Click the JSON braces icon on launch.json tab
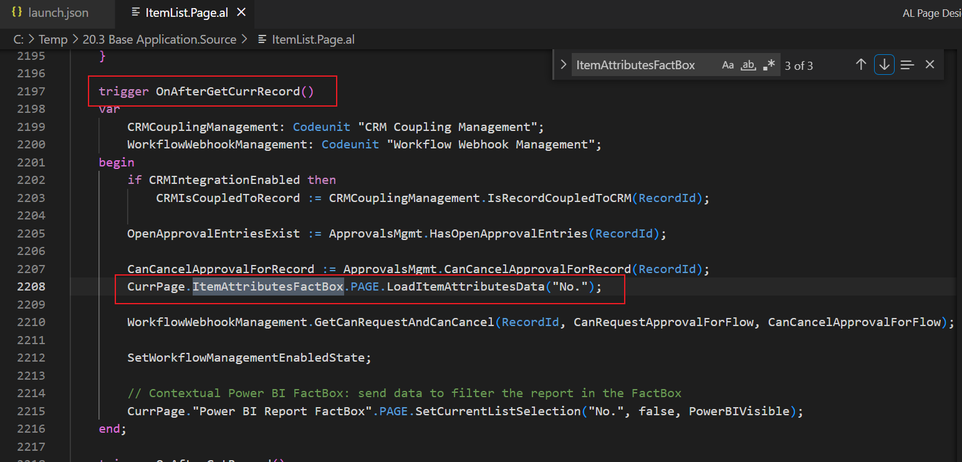 (16, 11)
